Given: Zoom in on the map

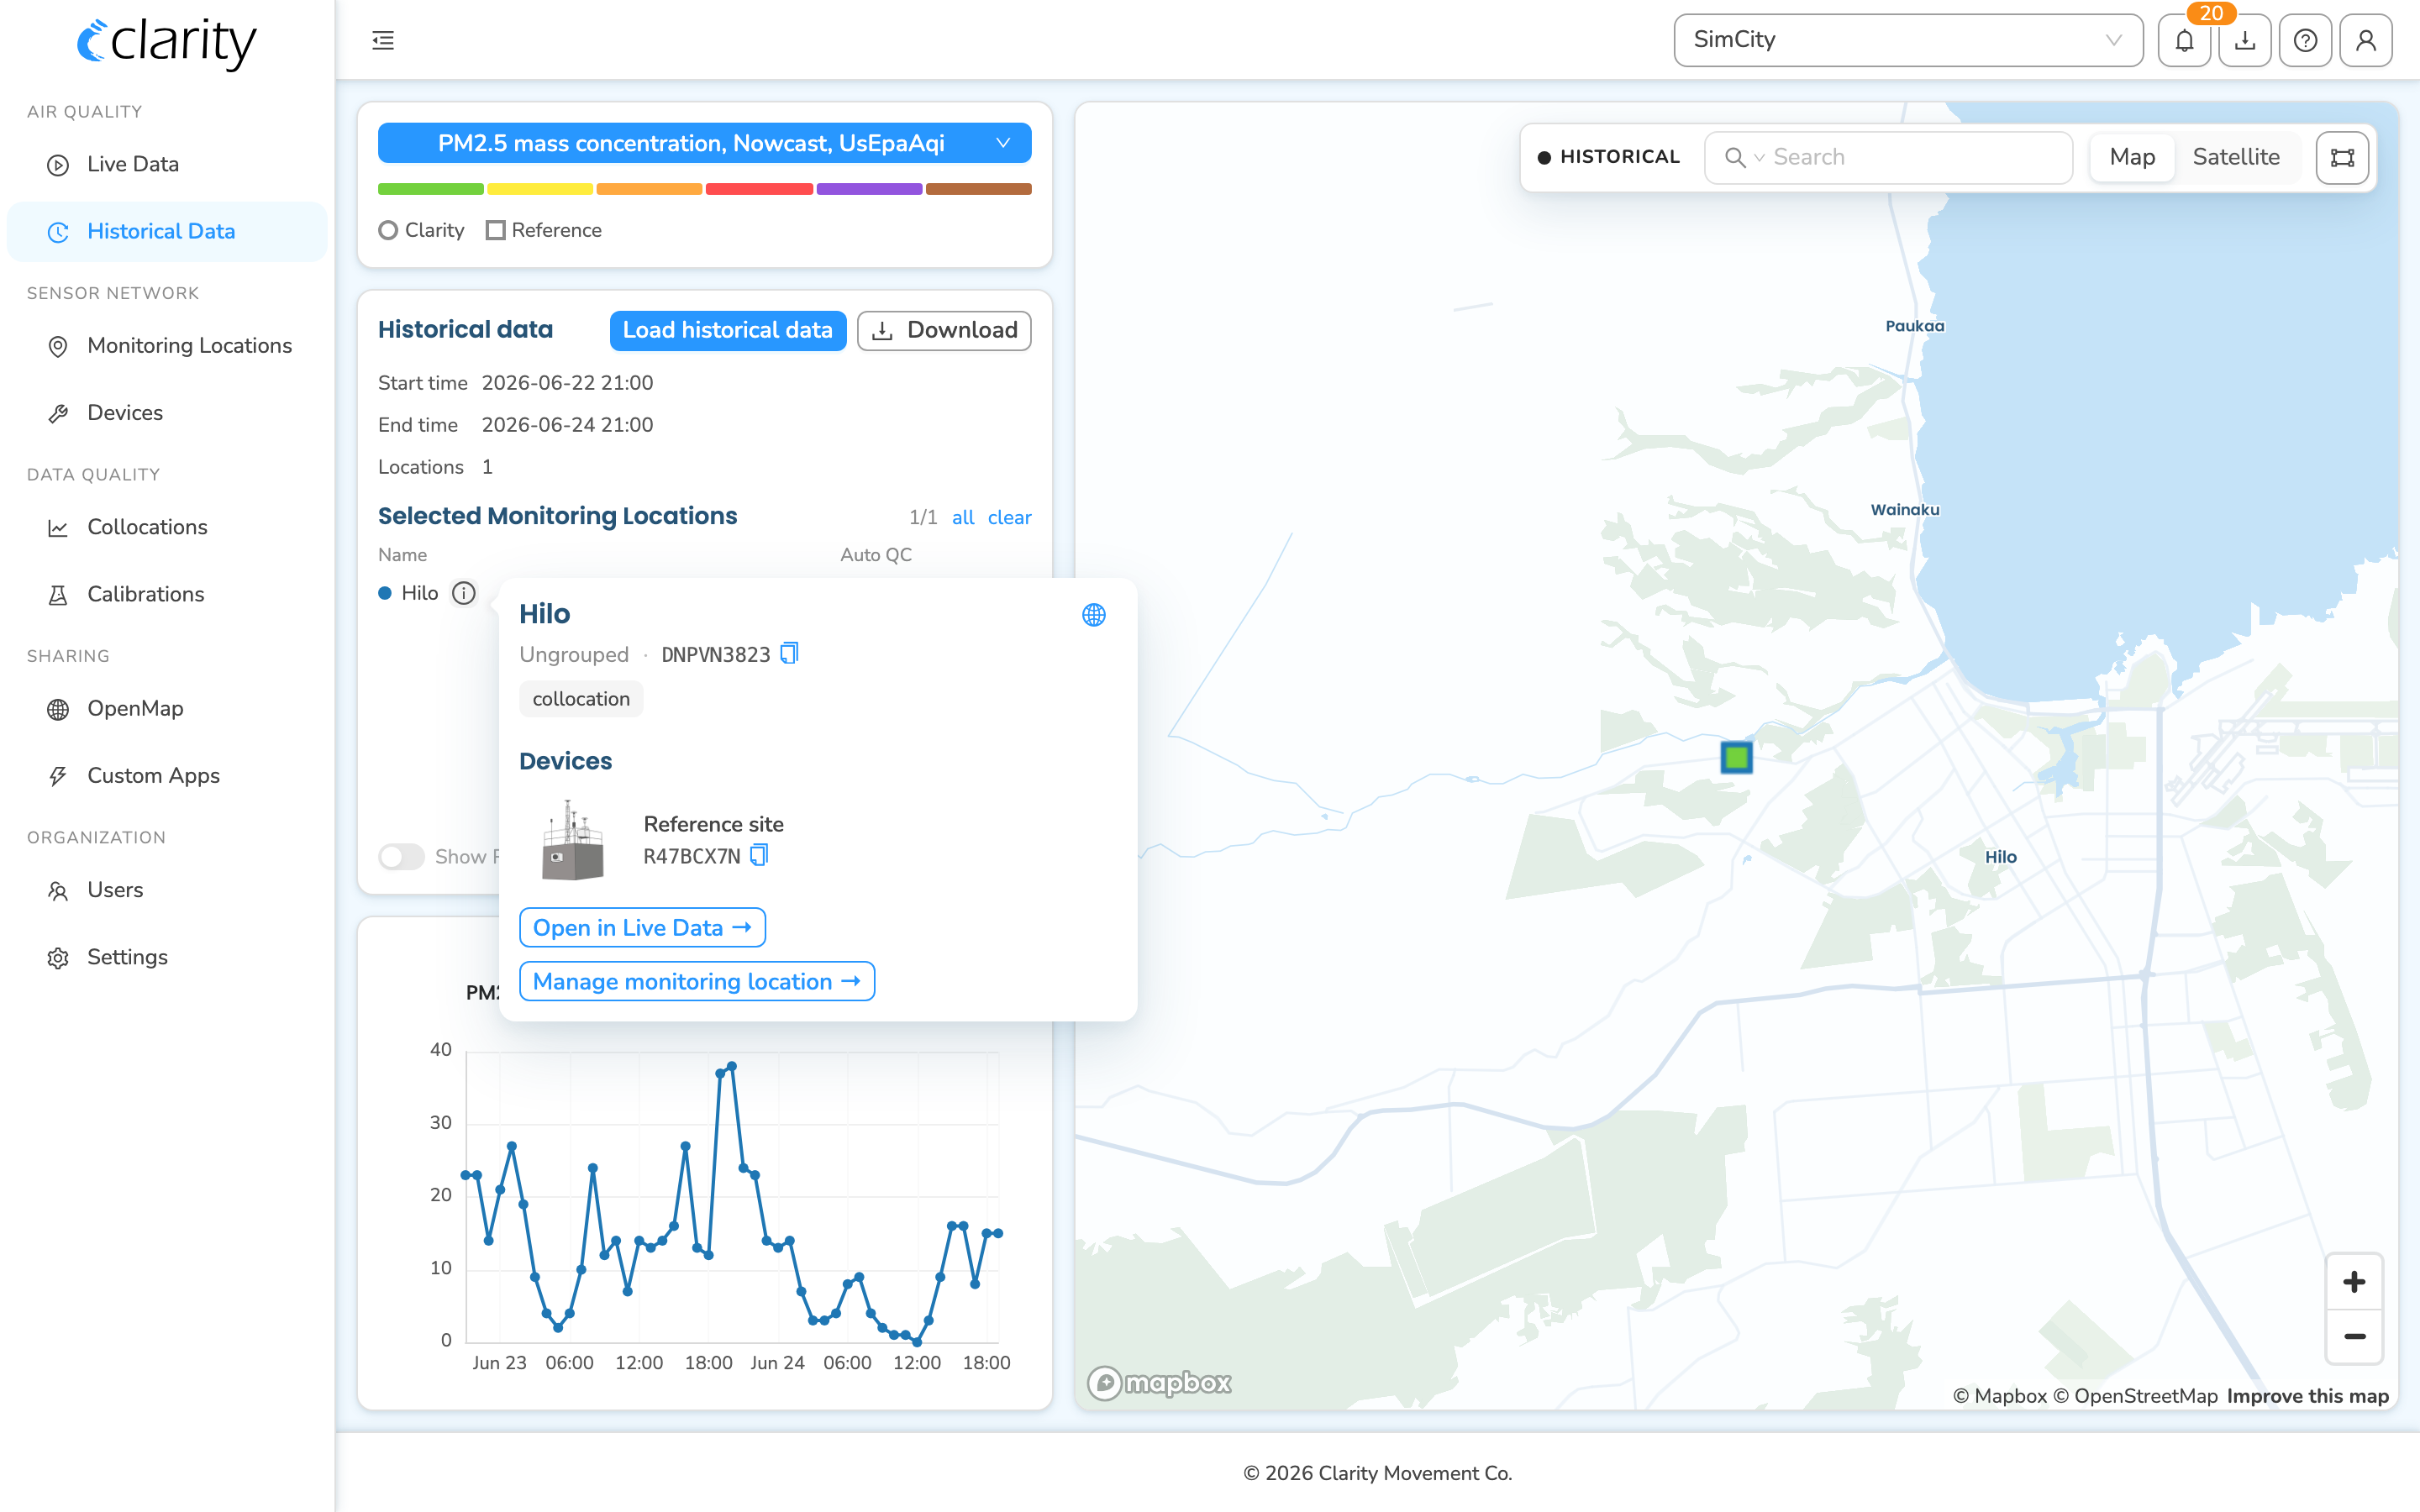Looking at the screenshot, I should tap(2354, 1282).
